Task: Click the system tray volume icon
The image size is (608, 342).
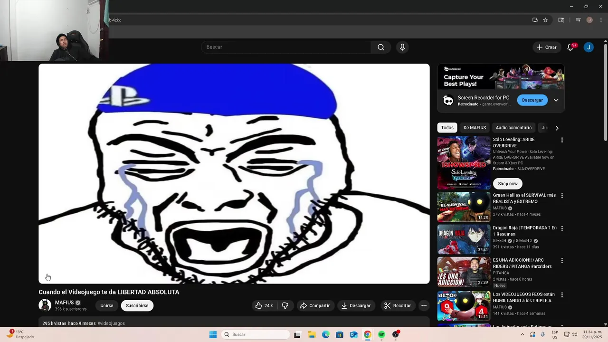Action: coord(574,334)
